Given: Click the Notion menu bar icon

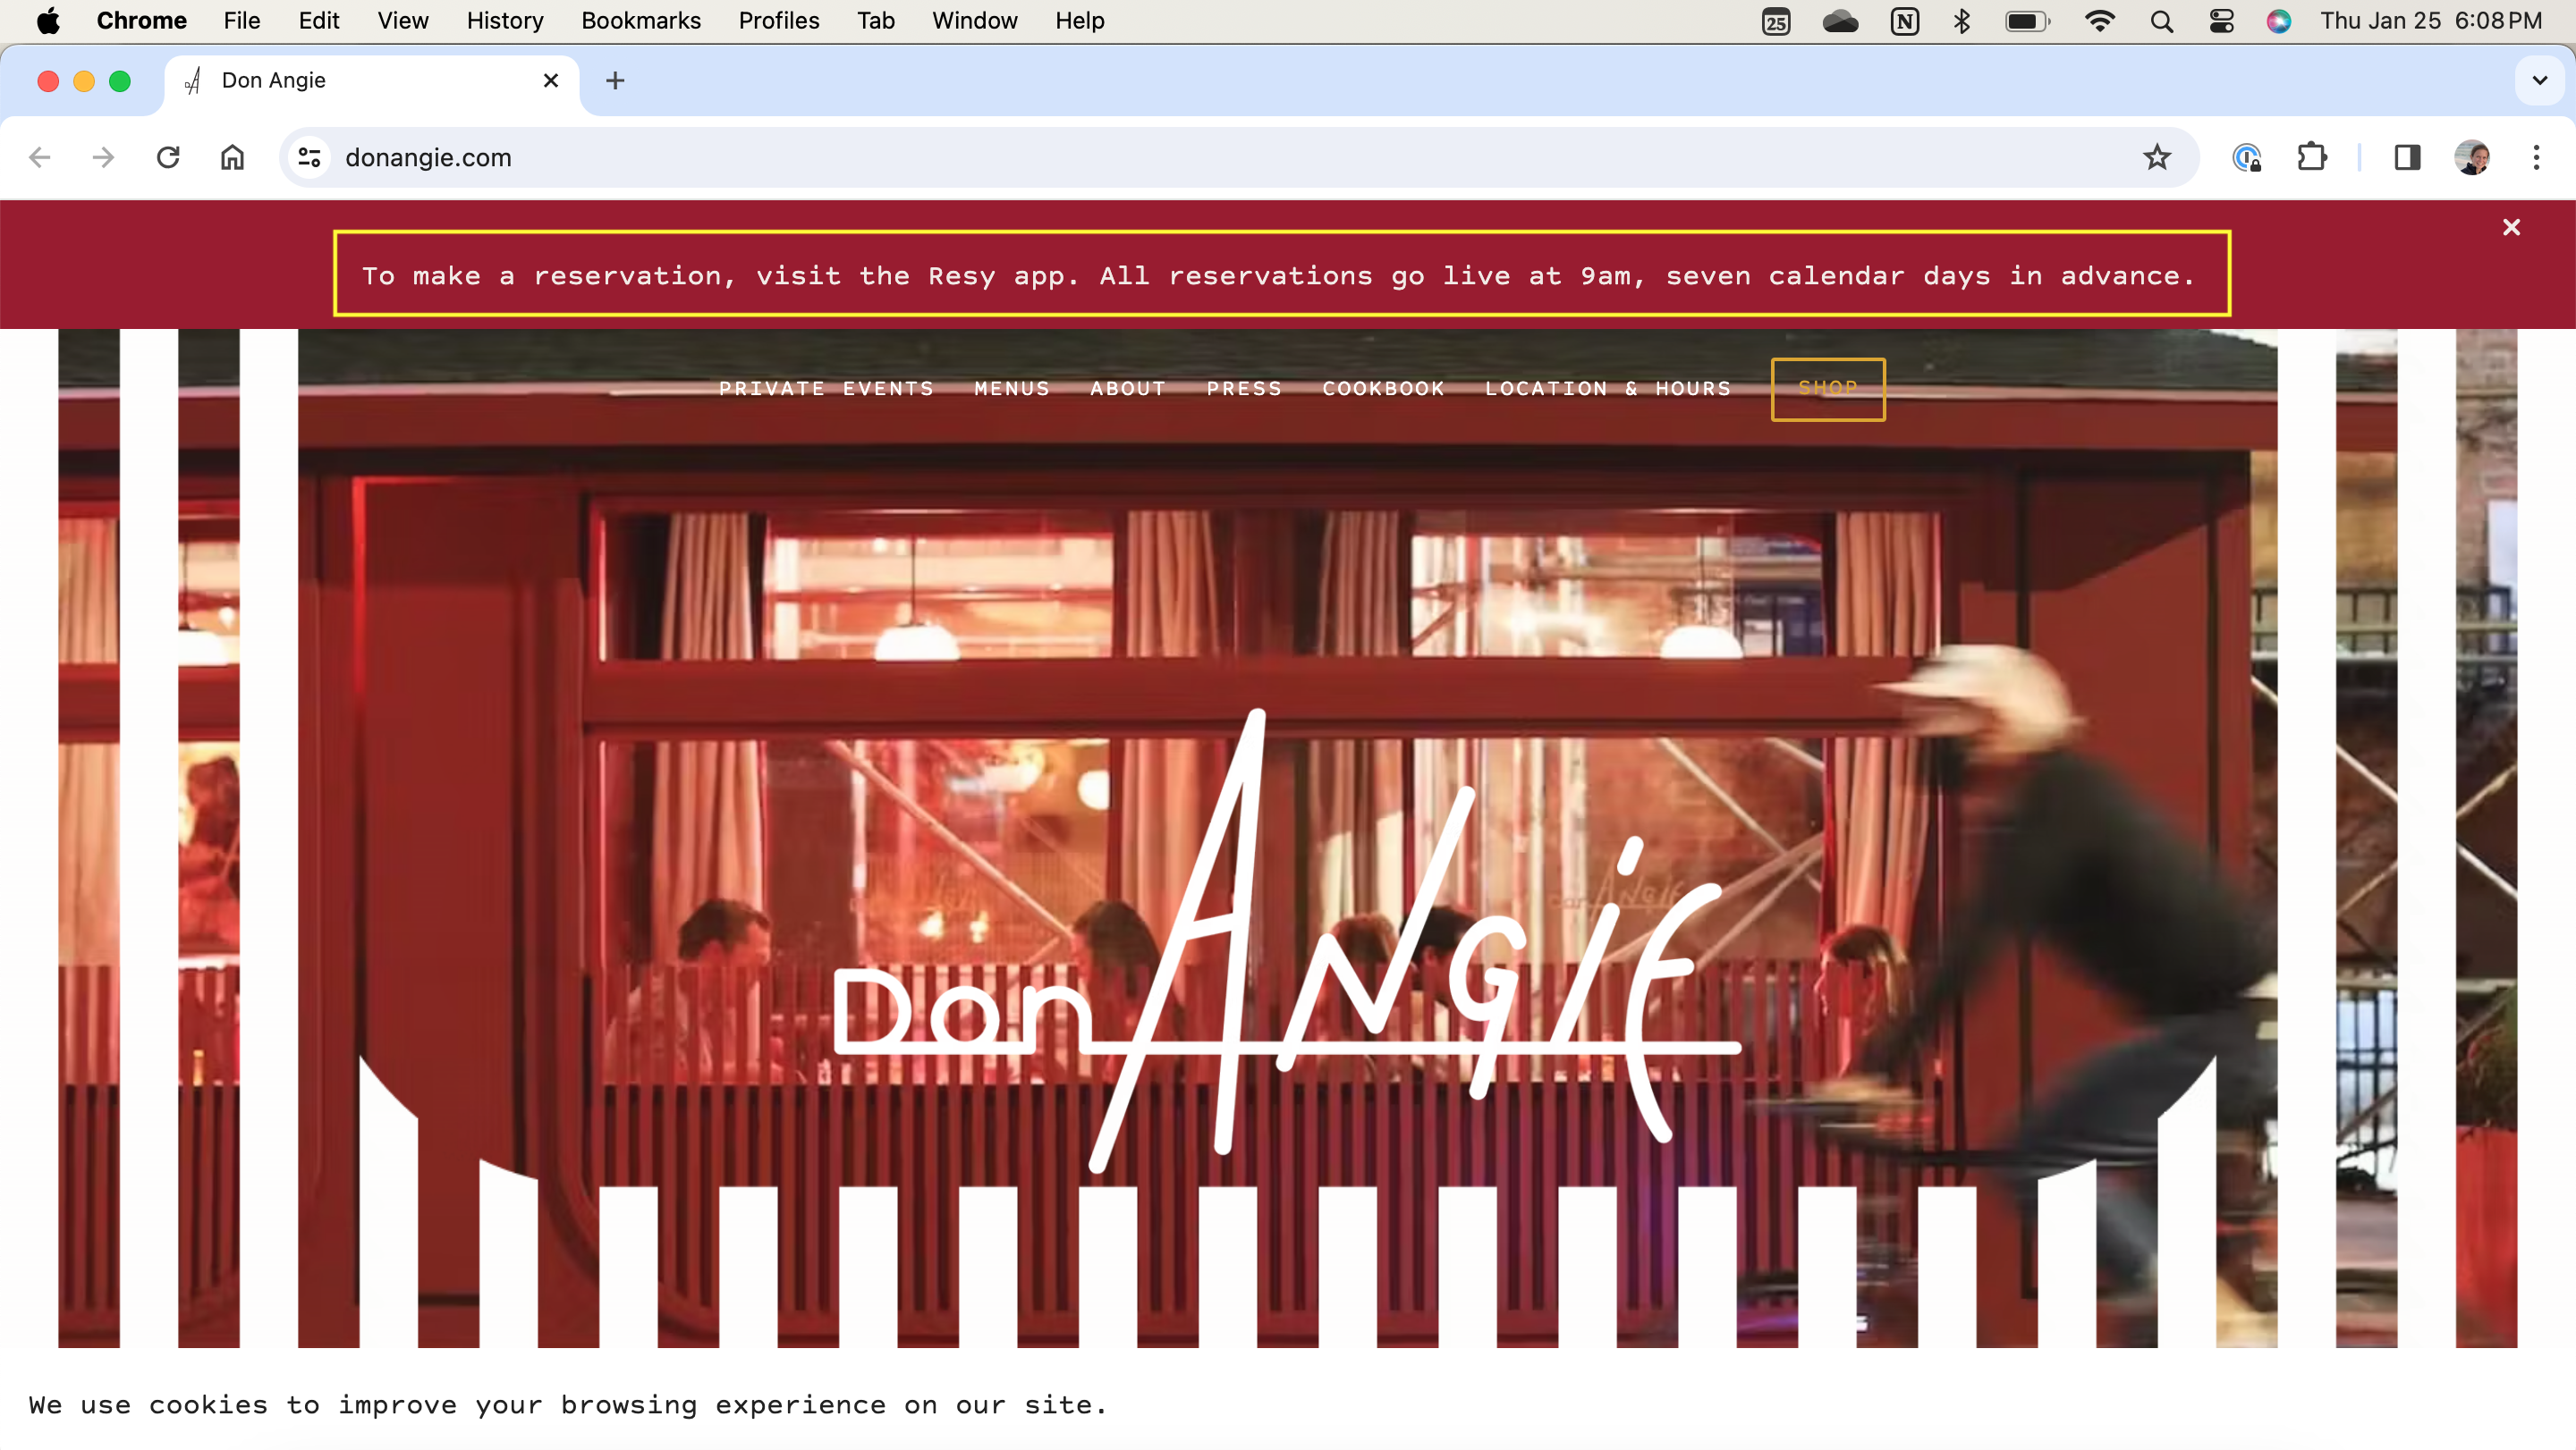Looking at the screenshot, I should click(1904, 21).
